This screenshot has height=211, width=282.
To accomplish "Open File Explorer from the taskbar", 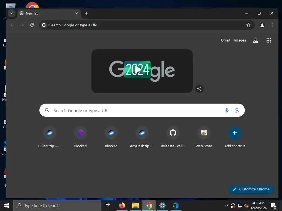I will [x=135, y=206].
